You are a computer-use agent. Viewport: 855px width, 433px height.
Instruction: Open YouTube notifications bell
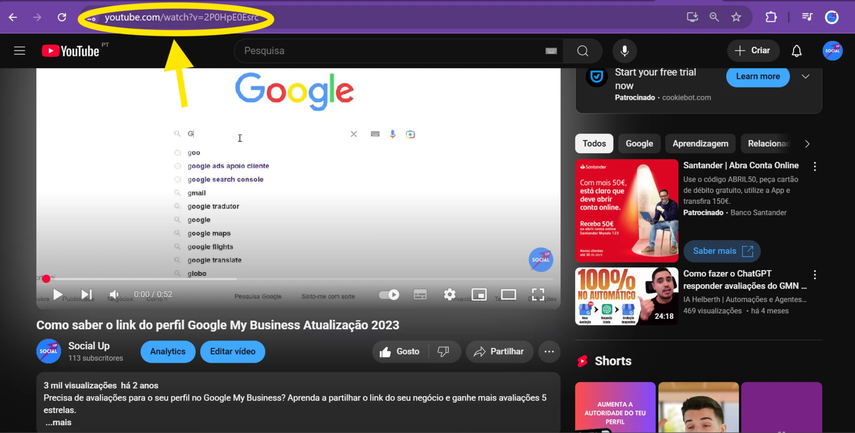click(x=796, y=51)
